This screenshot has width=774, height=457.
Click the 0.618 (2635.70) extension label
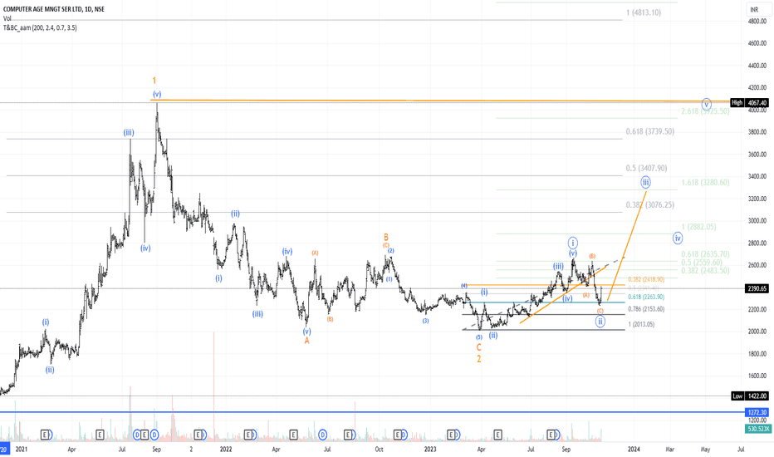(705, 254)
